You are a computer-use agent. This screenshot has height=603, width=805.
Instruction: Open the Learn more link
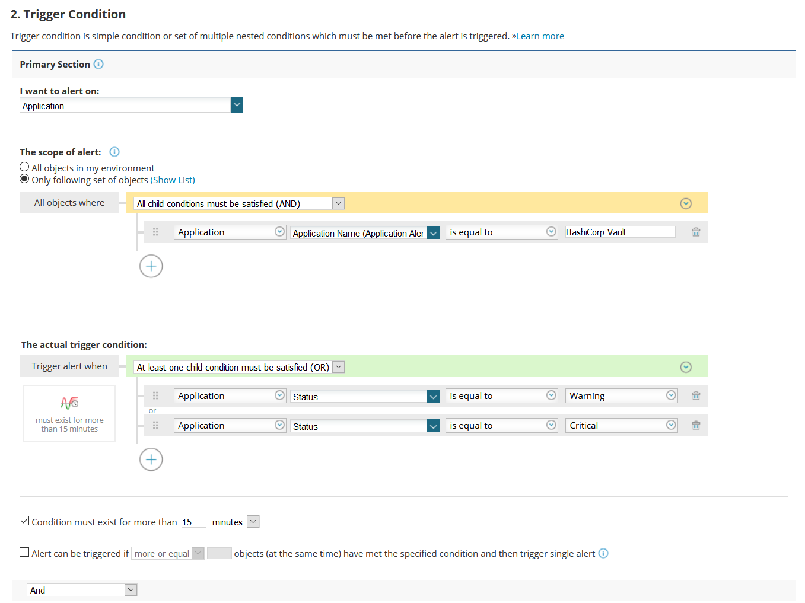(x=540, y=36)
